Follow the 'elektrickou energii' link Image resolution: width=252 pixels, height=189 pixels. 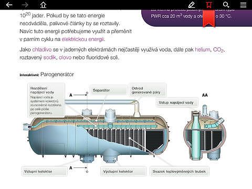(x=83, y=39)
